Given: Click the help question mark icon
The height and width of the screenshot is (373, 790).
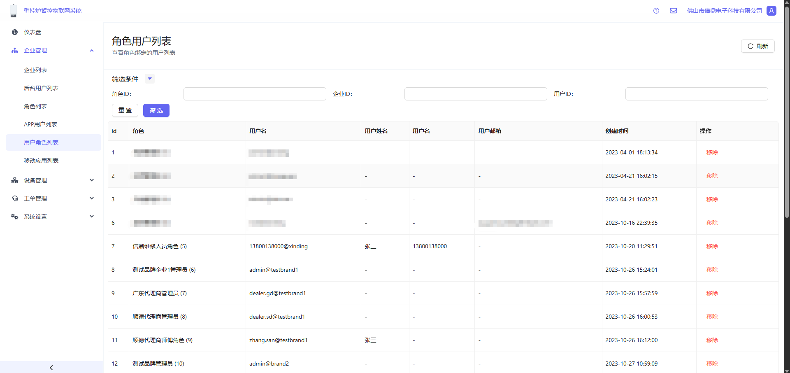Looking at the screenshot, I should pyautogui.click(x=656, y=11).
